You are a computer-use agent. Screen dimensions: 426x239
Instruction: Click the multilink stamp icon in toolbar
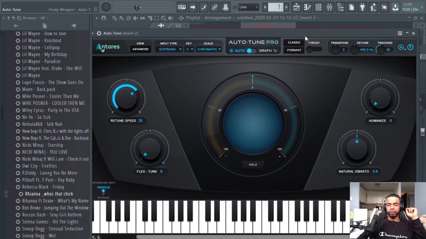tap(225, 7)
